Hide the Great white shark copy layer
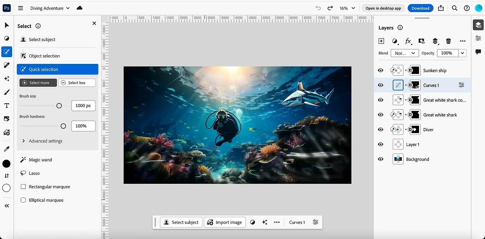The height and width of the screenshot is (239, 485). pos(381,100)
